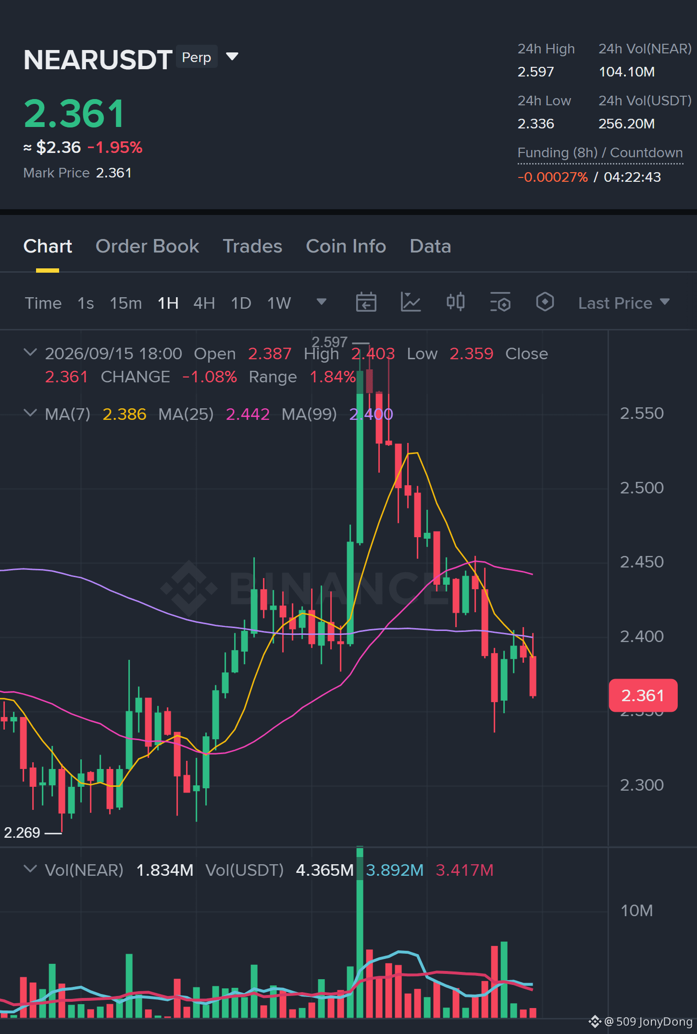Screen dimensions: 697x1034
Task: Open the Coin Info tab
Action: (x=346, y=246)
